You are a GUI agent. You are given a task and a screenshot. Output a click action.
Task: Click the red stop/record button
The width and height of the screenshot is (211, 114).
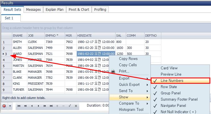pos(5,106)
